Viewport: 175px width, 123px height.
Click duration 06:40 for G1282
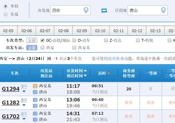pos(97,100)
